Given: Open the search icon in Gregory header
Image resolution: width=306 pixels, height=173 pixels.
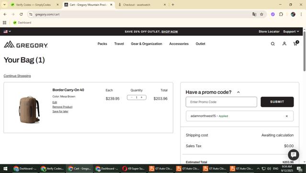Looking at the screenshot, I should [272, 44].
